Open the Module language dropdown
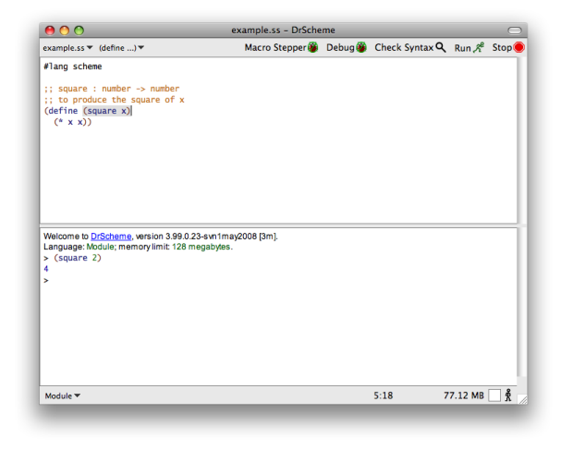Image resolution: width=573 pixels, height=450 pixels. (62, 395)
